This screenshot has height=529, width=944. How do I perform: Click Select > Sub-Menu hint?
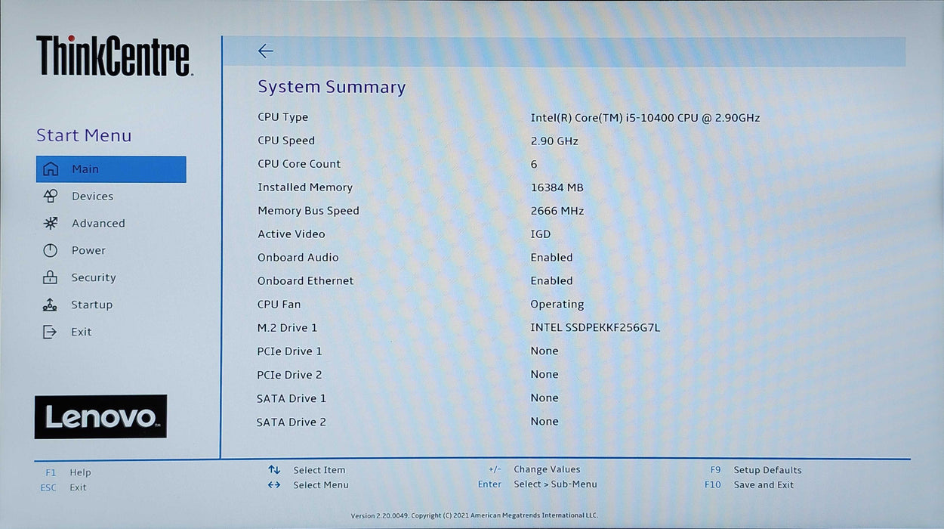(538, 484)
